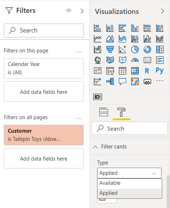The width and height of the screenshot is (170, 208).
Task: Choose the funnel chart visual
Action: (110, 50)
